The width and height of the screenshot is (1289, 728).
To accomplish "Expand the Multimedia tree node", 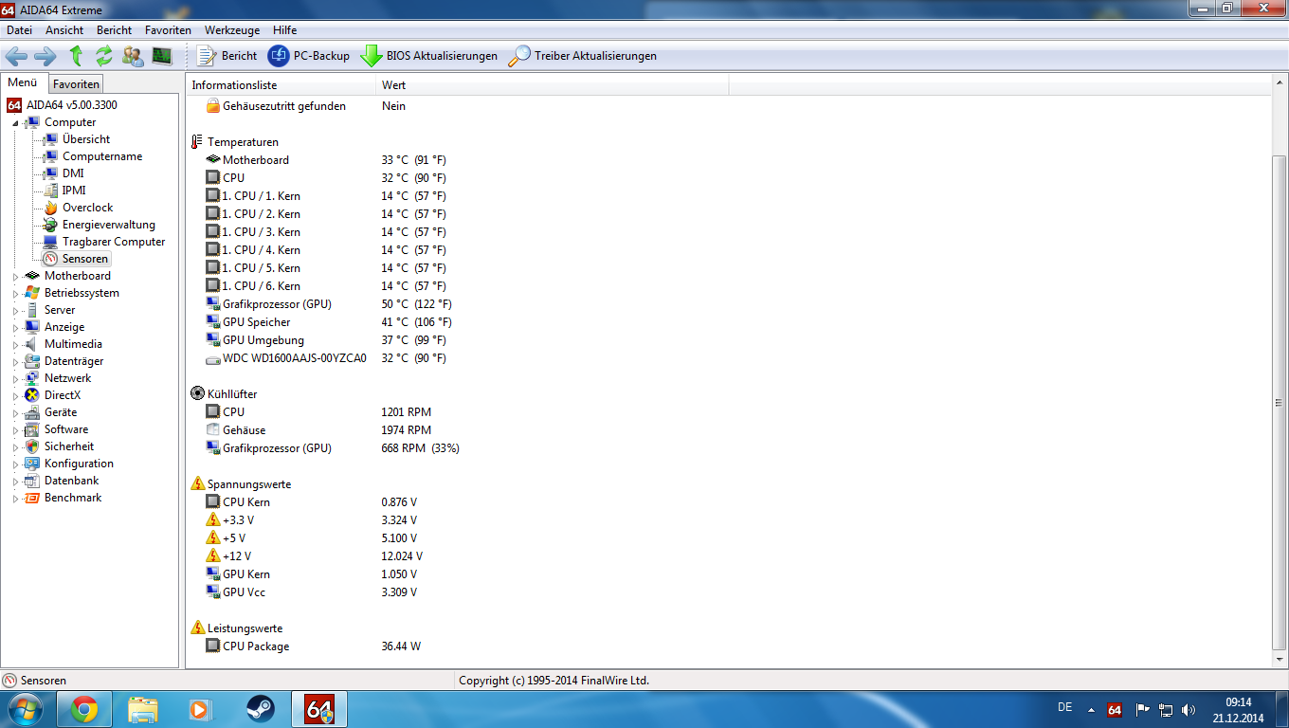I will [x=15, y=344].
